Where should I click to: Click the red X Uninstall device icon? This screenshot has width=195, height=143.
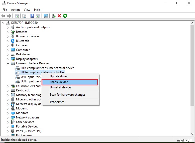tap(59, 16)
